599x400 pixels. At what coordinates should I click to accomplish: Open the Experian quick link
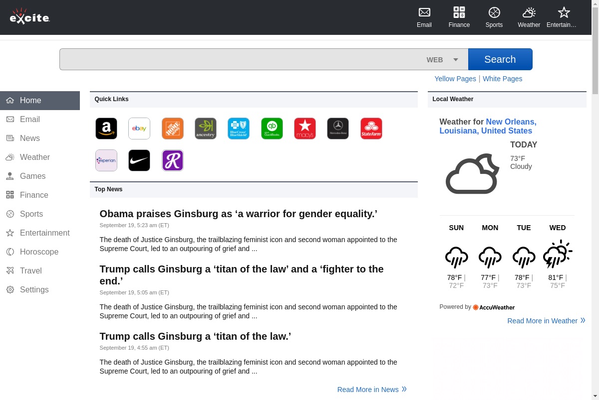coord(106,160)
